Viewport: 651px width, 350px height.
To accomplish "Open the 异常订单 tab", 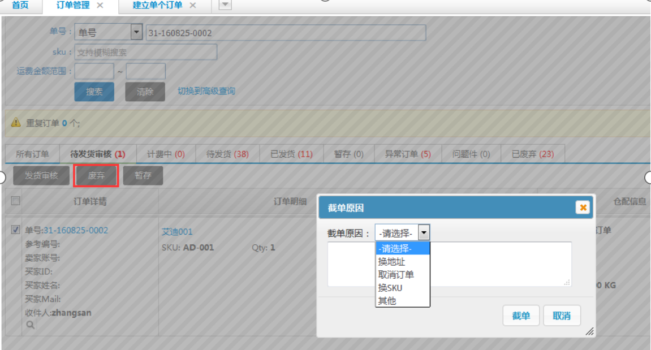I will 408,154.
